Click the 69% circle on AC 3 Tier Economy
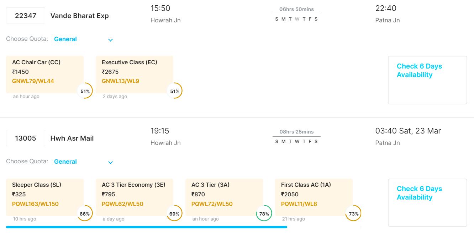 pyautogui.click(x=175, y=213)
